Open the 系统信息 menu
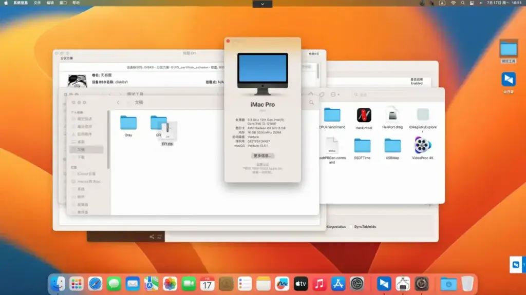The image size is (526, 295). (x=21, y=3)
